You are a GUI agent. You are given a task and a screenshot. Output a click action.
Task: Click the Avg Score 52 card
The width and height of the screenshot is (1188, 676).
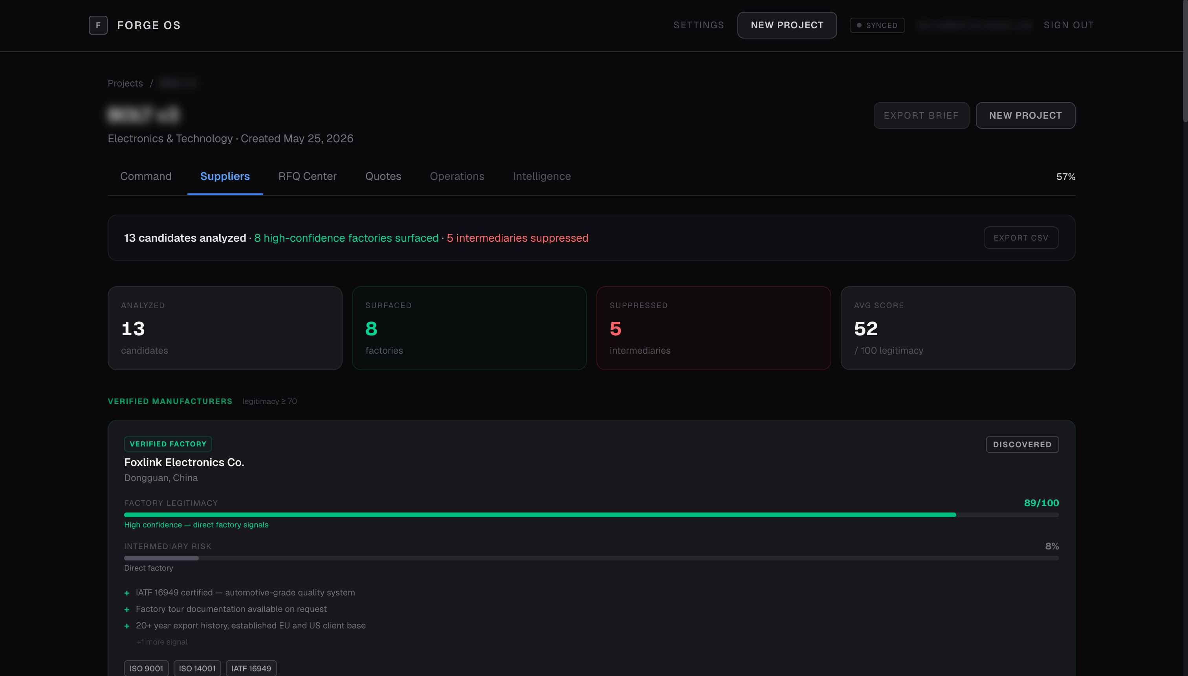point(957,328)
